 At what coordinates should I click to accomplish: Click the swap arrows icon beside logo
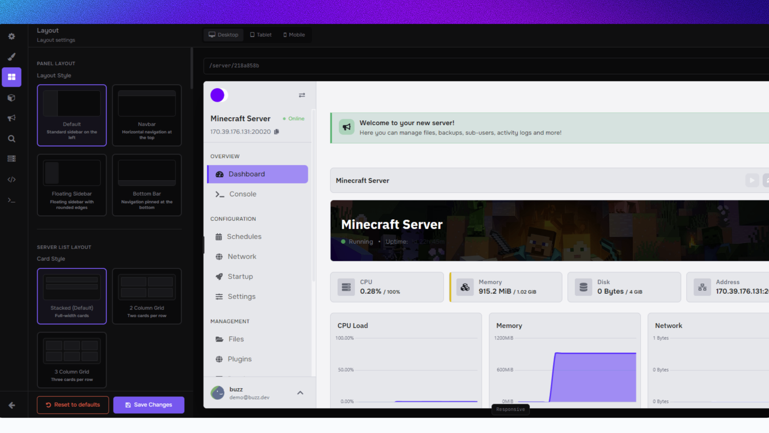point(302,95)
